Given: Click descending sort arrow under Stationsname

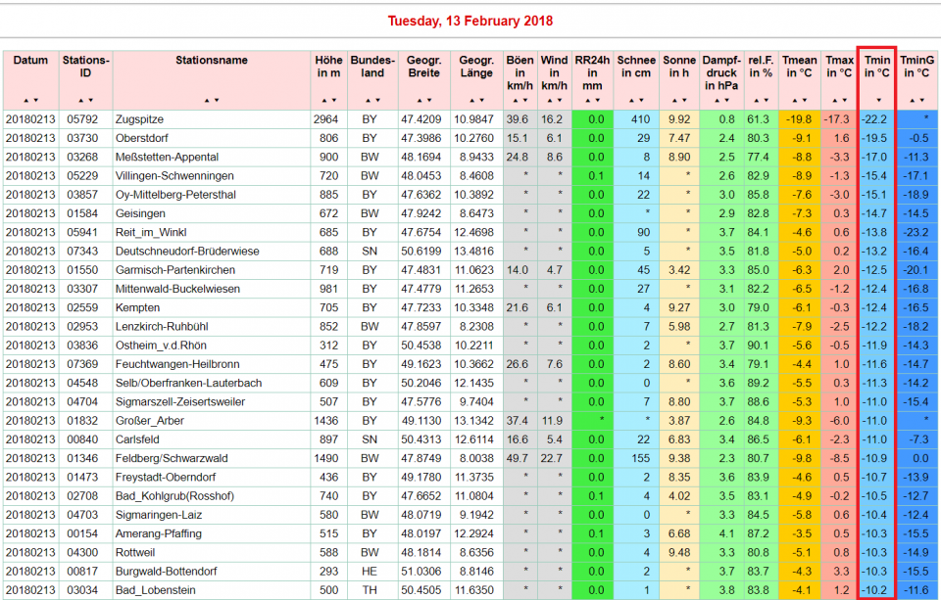Looking at the screenshot, I should (x=216, y=101).
